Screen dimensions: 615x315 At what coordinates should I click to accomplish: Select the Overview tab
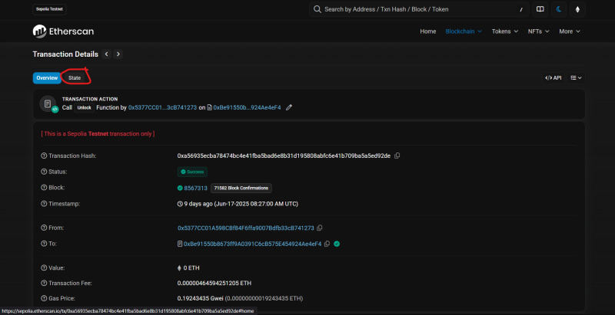point(47,78)
